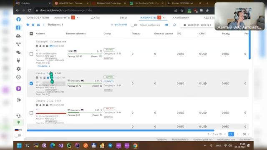Viewport: 267px width, 150px height.
Task: Toggle the switch below the RU flag
Action: (18, 135)
